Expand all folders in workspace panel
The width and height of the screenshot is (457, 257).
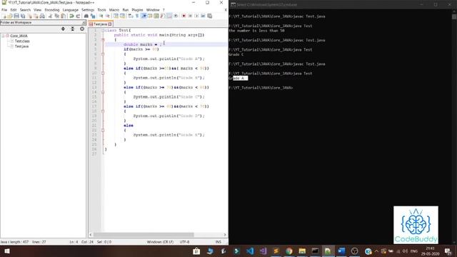click(x=63, y=29)
